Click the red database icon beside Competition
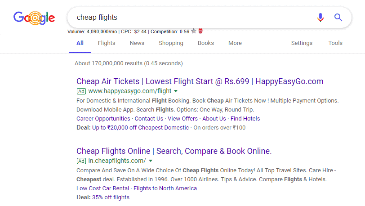365x206 pixels. click(200, 31)
